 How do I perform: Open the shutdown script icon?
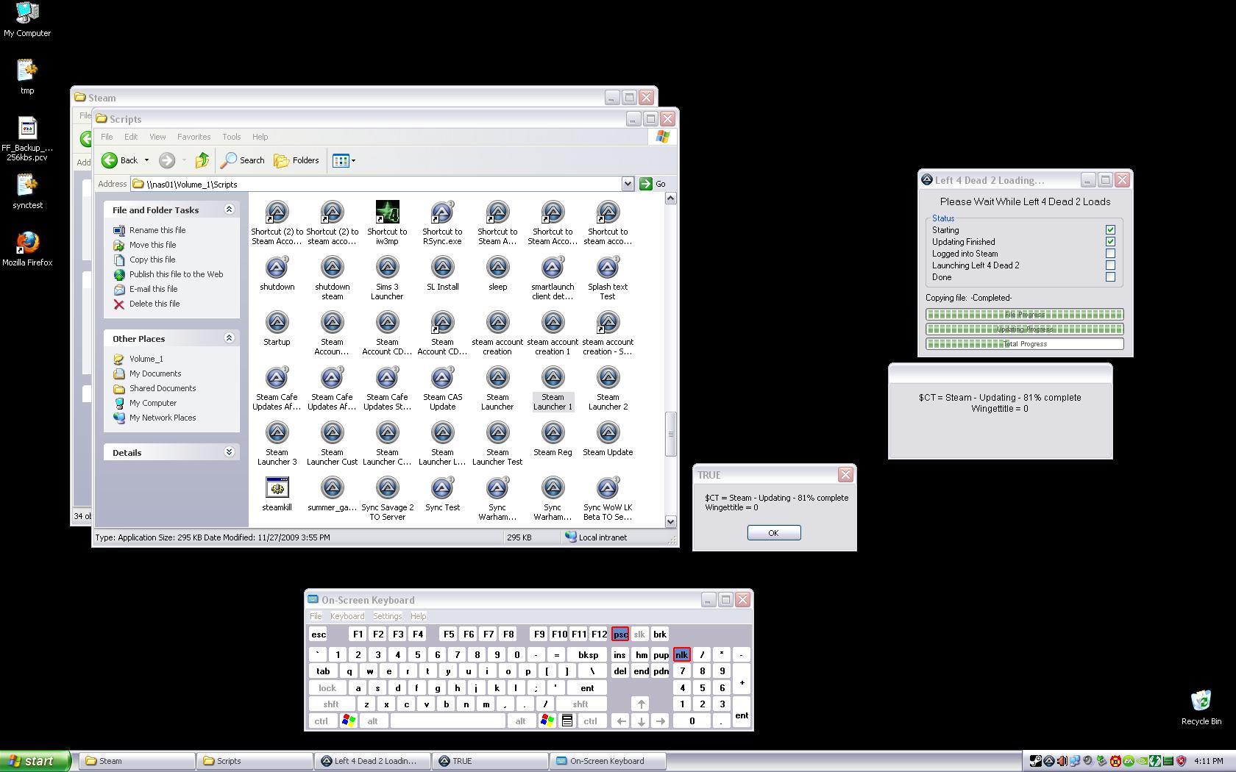(x=277, y=274)
